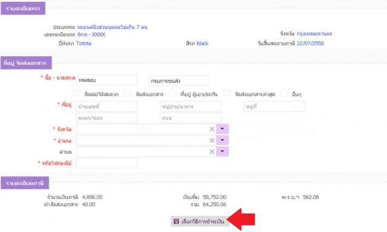Select the จัดส่งเอกสาร radio option
The width and height of the screenshot is (387, 232).
pos(128,93)
